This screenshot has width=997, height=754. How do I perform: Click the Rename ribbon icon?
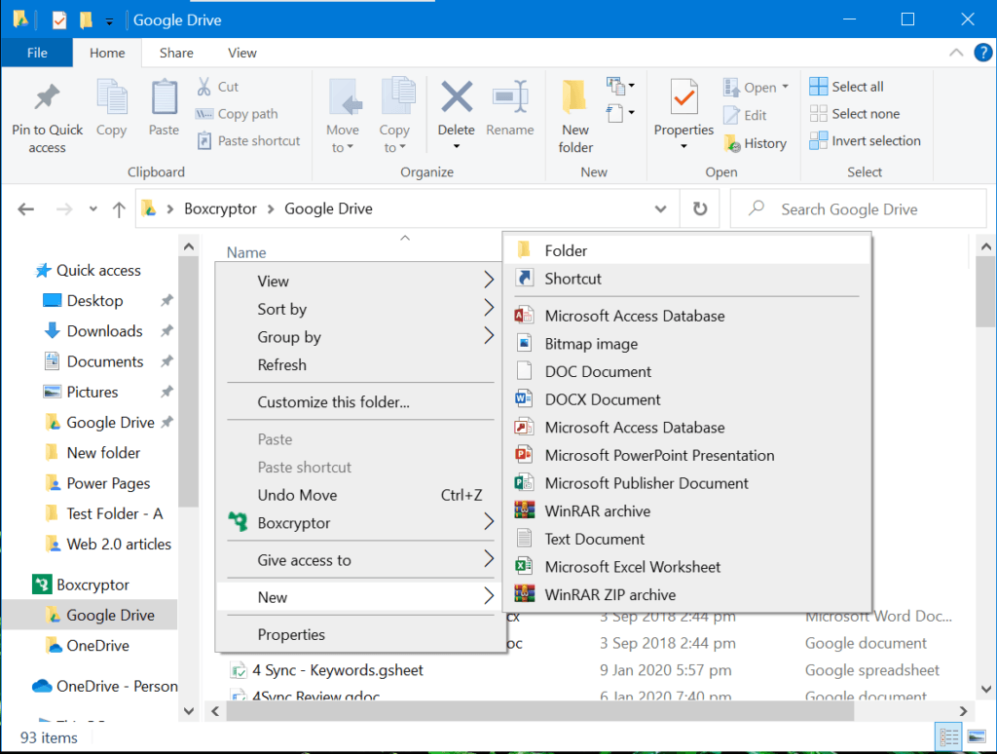(x=510, y=97)
